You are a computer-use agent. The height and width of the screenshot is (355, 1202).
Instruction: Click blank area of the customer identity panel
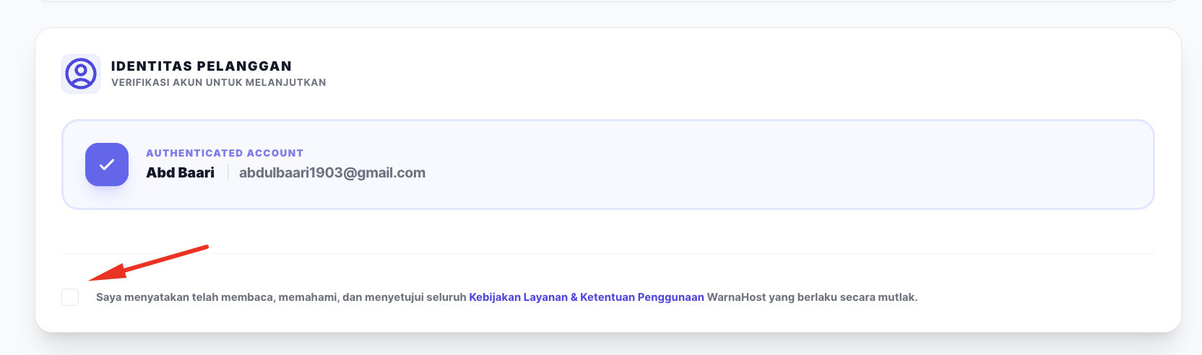[x=722, y=72]
